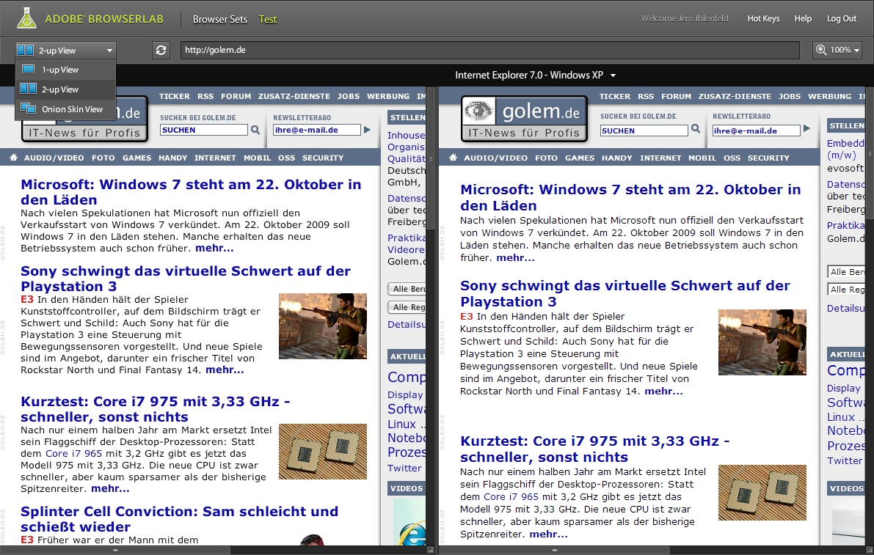
Task: Open GAMES section in left pane
Action: click(136, 158)
